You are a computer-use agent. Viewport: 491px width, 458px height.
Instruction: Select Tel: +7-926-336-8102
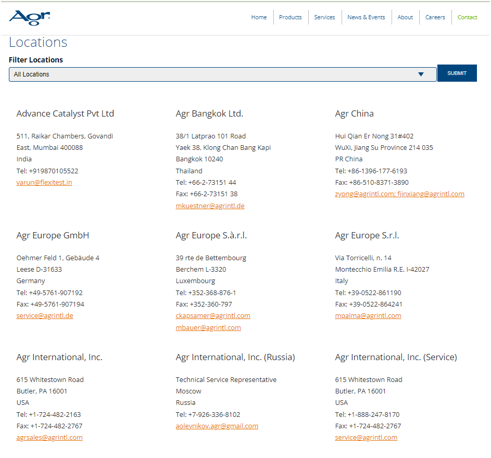208,414
